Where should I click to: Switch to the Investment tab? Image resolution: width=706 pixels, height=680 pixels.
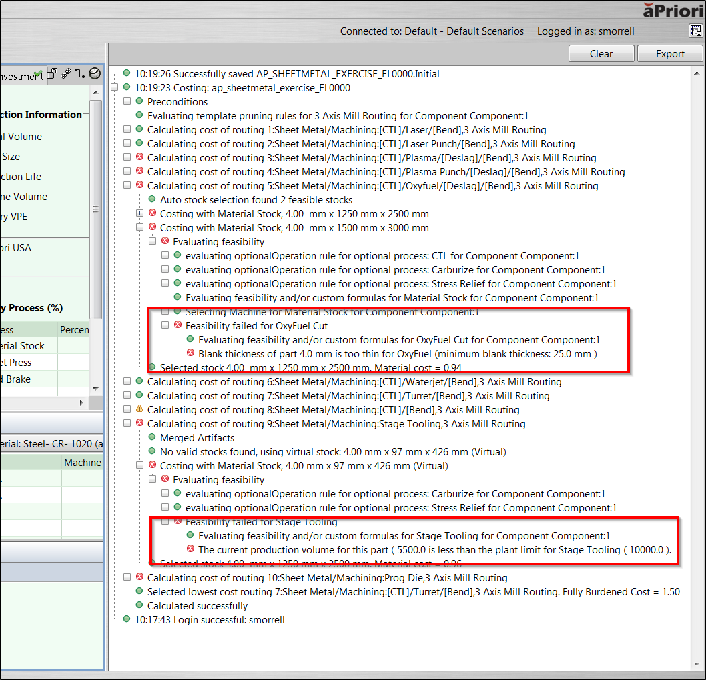coord(21,75)
